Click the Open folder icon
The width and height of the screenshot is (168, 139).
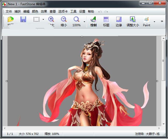(x=10, y=20)
